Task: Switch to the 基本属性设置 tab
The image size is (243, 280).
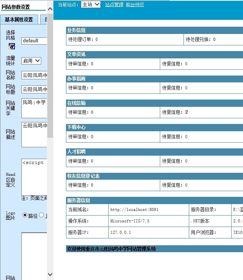Action: coord(19,19)
